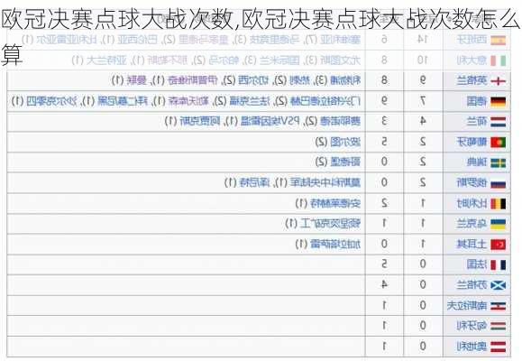Viewport: 522px width, 361px height.
Task: Select the Portugal flag icon
Action: point(498,143)
